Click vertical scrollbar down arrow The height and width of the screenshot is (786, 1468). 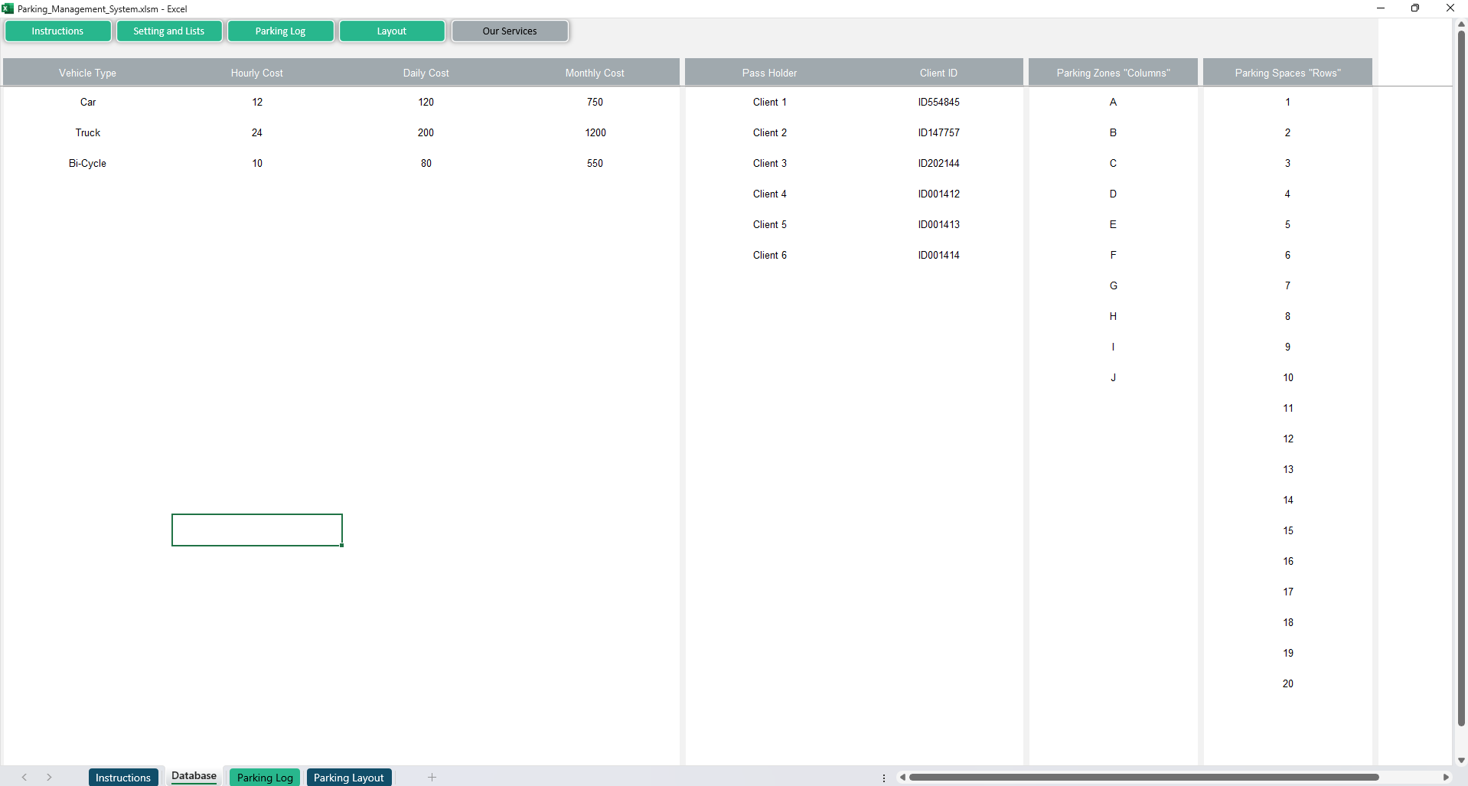coord(1461,760)
